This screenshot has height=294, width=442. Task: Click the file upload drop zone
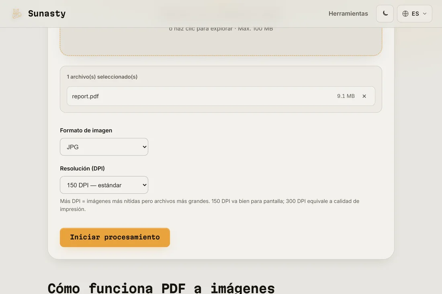221,41
